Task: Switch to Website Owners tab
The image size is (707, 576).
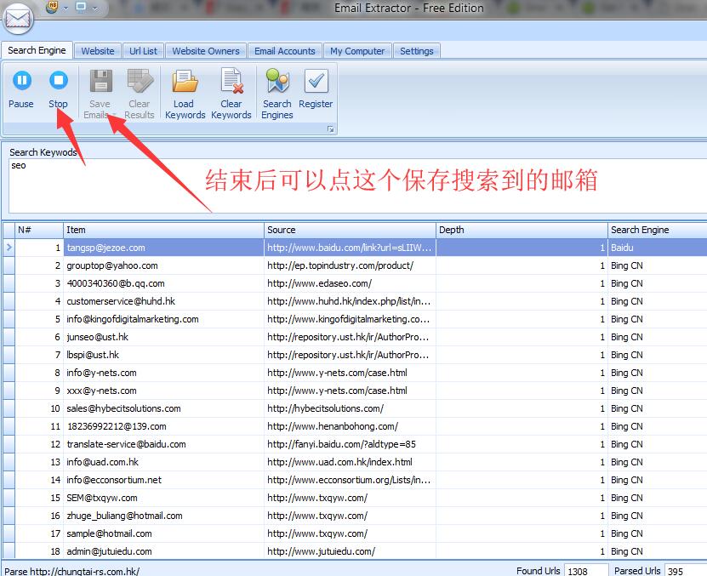Action: pos(206,51)
